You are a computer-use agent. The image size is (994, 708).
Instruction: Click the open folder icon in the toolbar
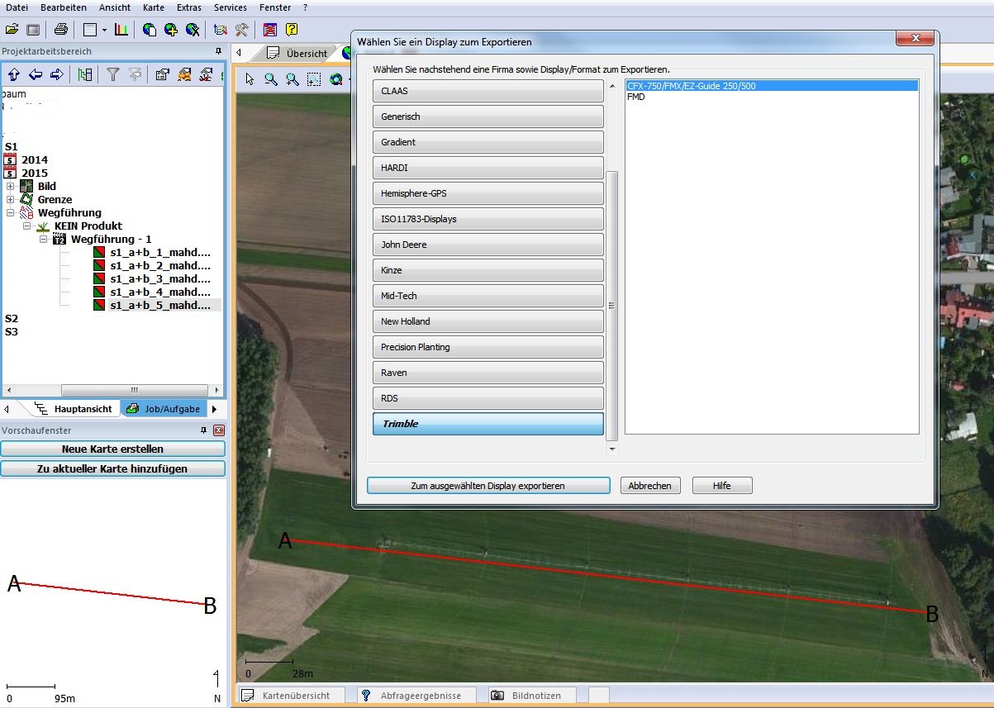12,30
